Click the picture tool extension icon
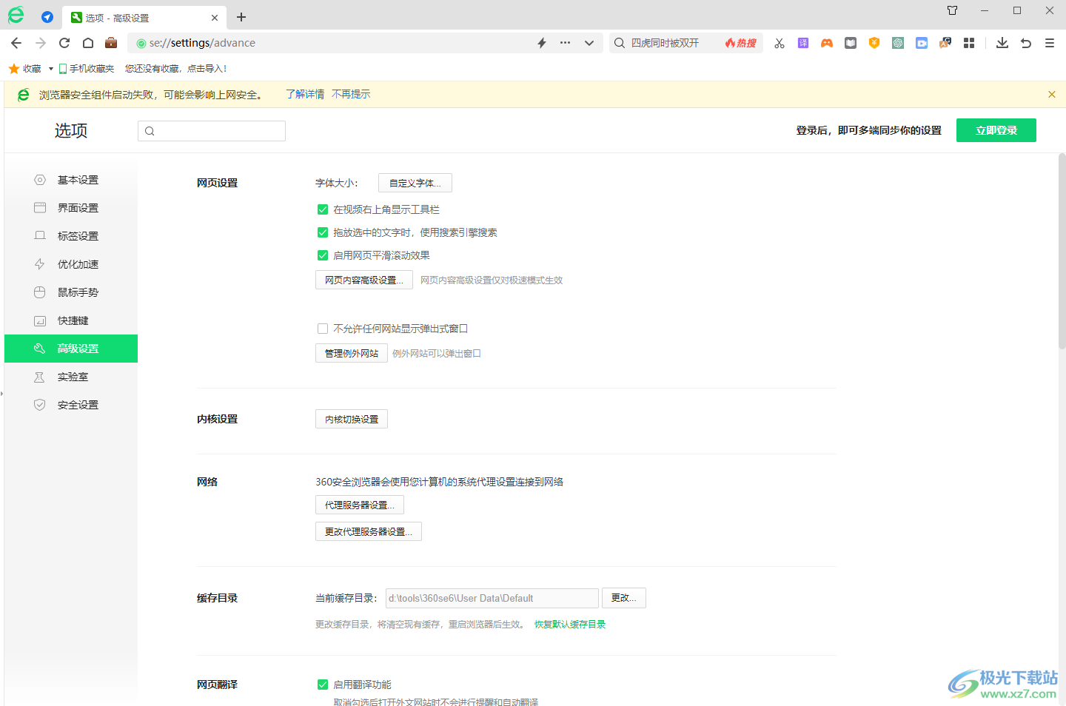The image size is (1066, 706). click(945, 43)
